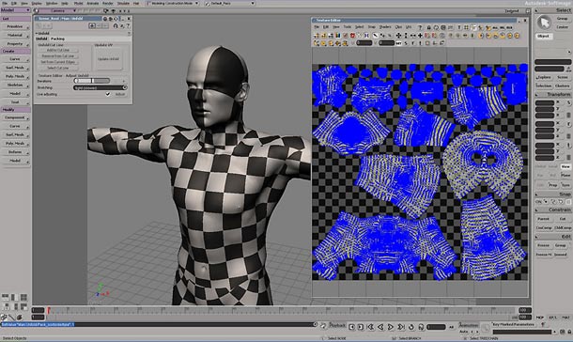Click the padlock icon in Texture Editor toolbar
Image resolution: width=573 pixels, height=342 pixels.
pos(429,27)
